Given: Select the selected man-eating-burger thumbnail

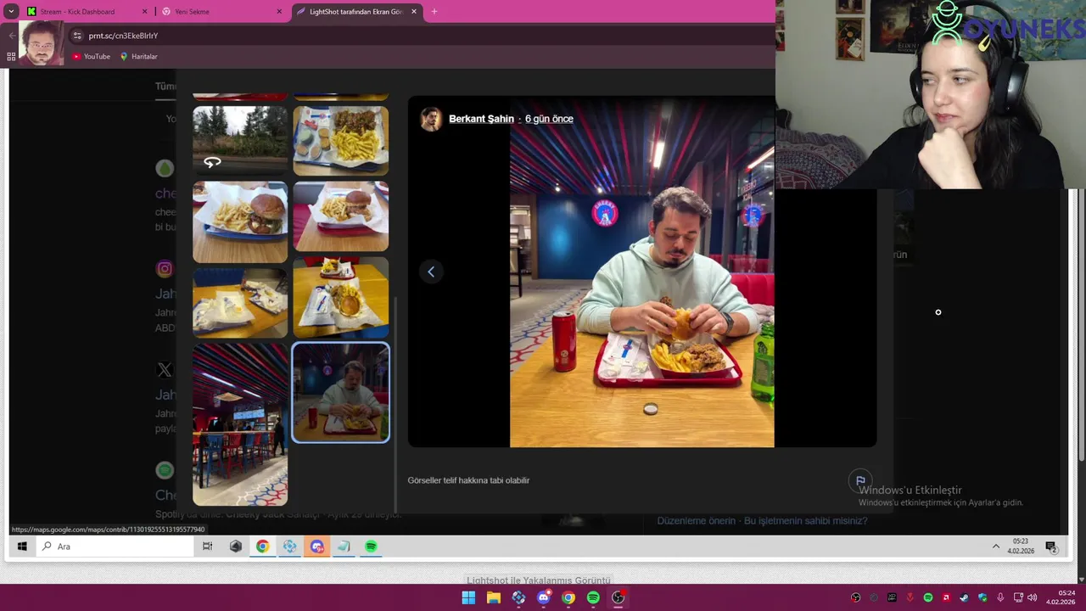Looking at the screenshot, I should [341, 393].
